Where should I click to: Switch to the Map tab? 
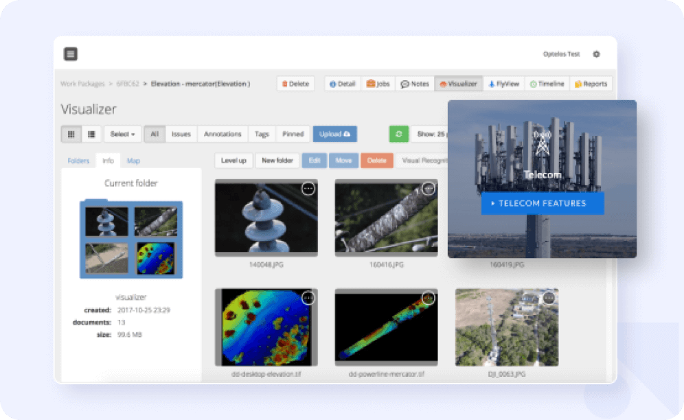[133, 161]
